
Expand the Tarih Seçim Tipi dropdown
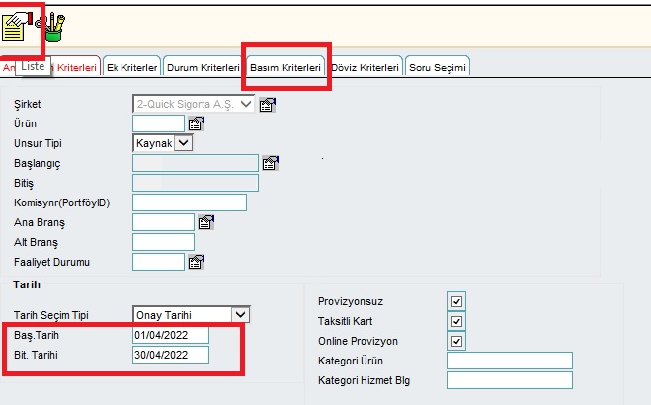(x=240, y=315)
